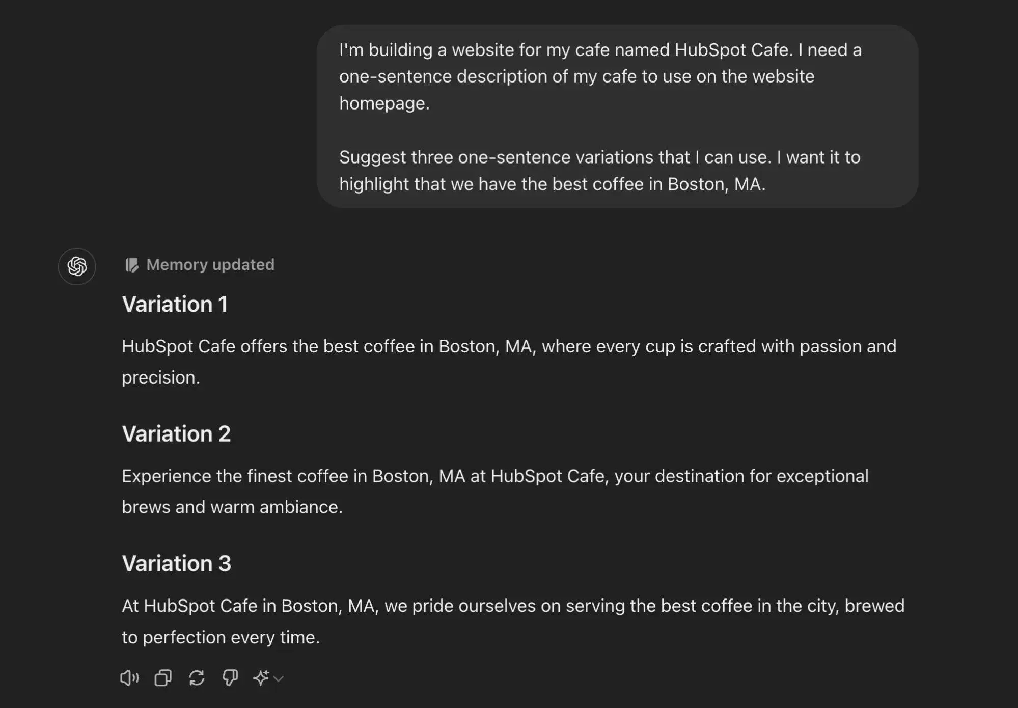This screenshot has width=1018, height=708.
Task: Click the sentence starting "Experience the finest coffee"
Action: click(x=495, y=476)
